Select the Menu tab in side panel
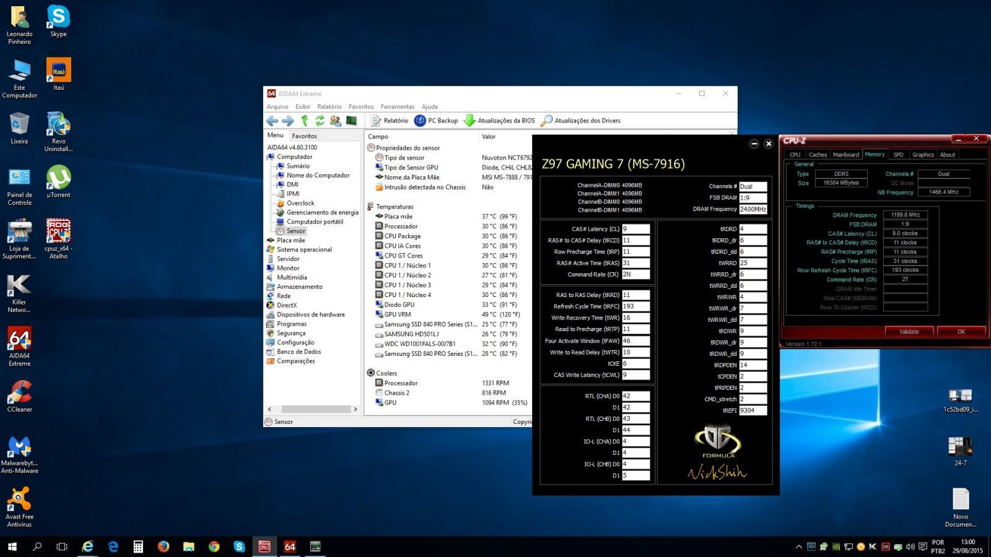 click(x=276, y=135)
